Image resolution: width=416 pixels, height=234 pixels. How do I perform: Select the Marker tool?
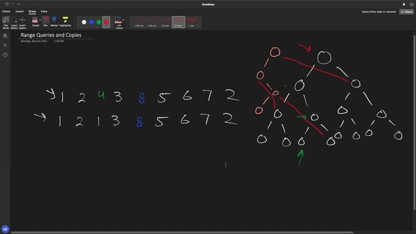pyautogui.click(x=54, y=21)
